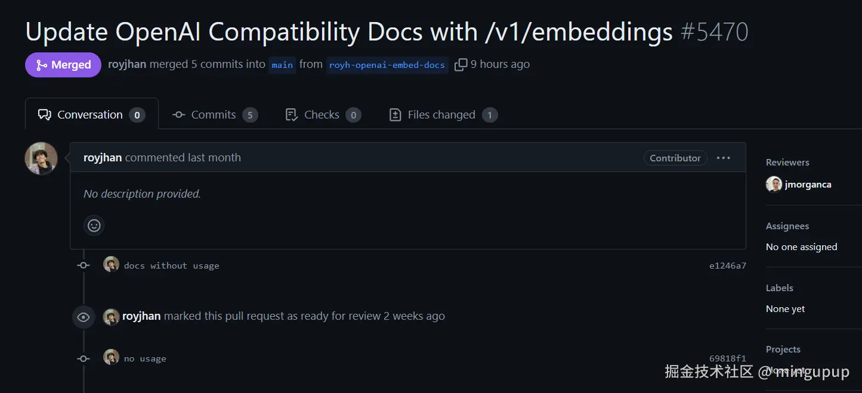
Task: Click the Checks checklist icon
Action: [291, 114]
